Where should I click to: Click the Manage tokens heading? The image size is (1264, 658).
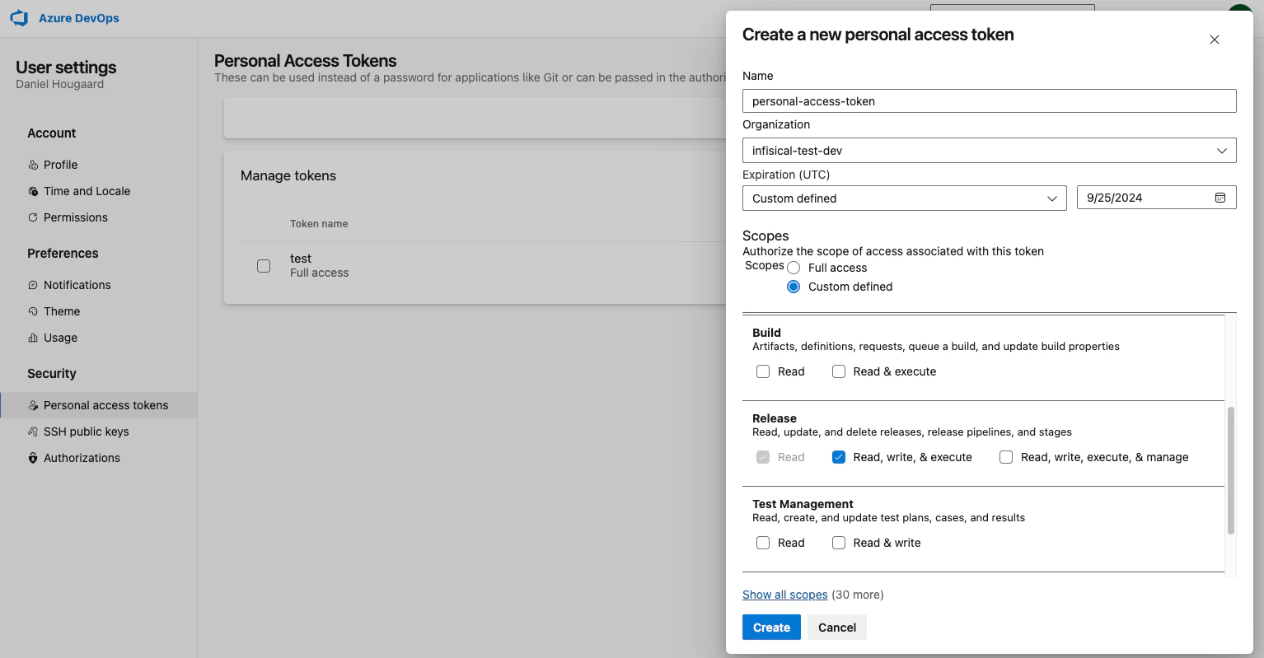tap(288, 175)
